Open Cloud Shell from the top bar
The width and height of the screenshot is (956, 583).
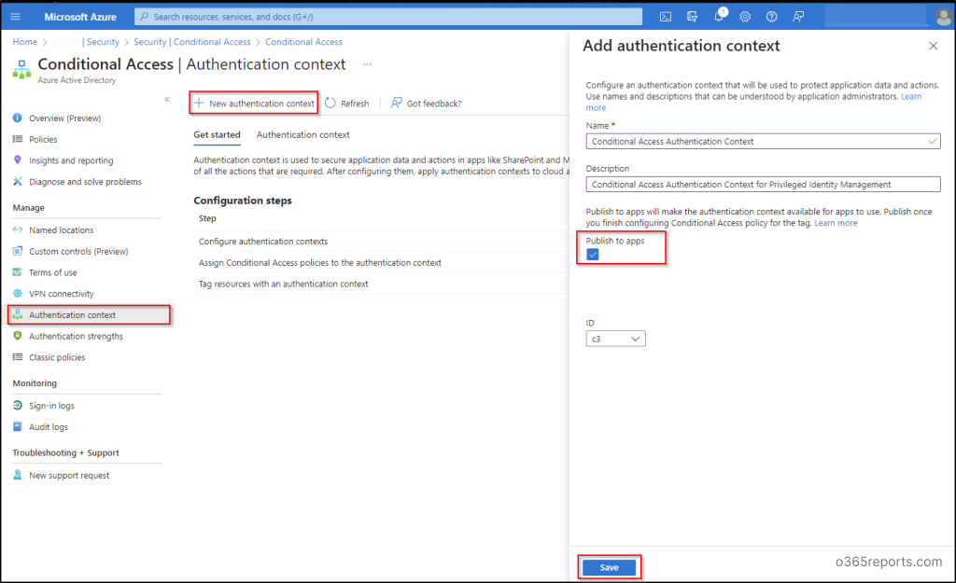(x=665, y=17)
